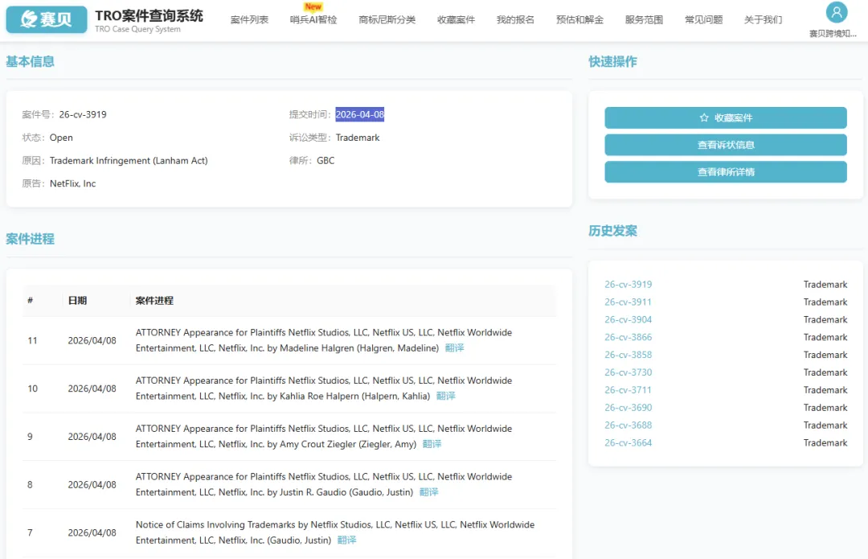The height and width of the screenshot is (559, 868).
Task: Open 查看律所详情 button
Action: (x=725, y=172)
